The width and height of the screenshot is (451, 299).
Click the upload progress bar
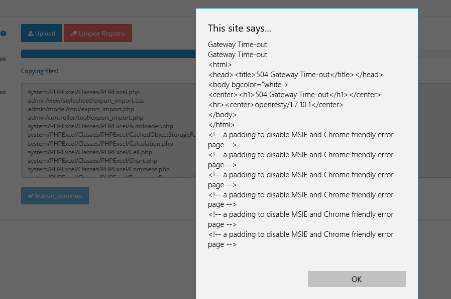pyautogui.click(x=108, y=54)
